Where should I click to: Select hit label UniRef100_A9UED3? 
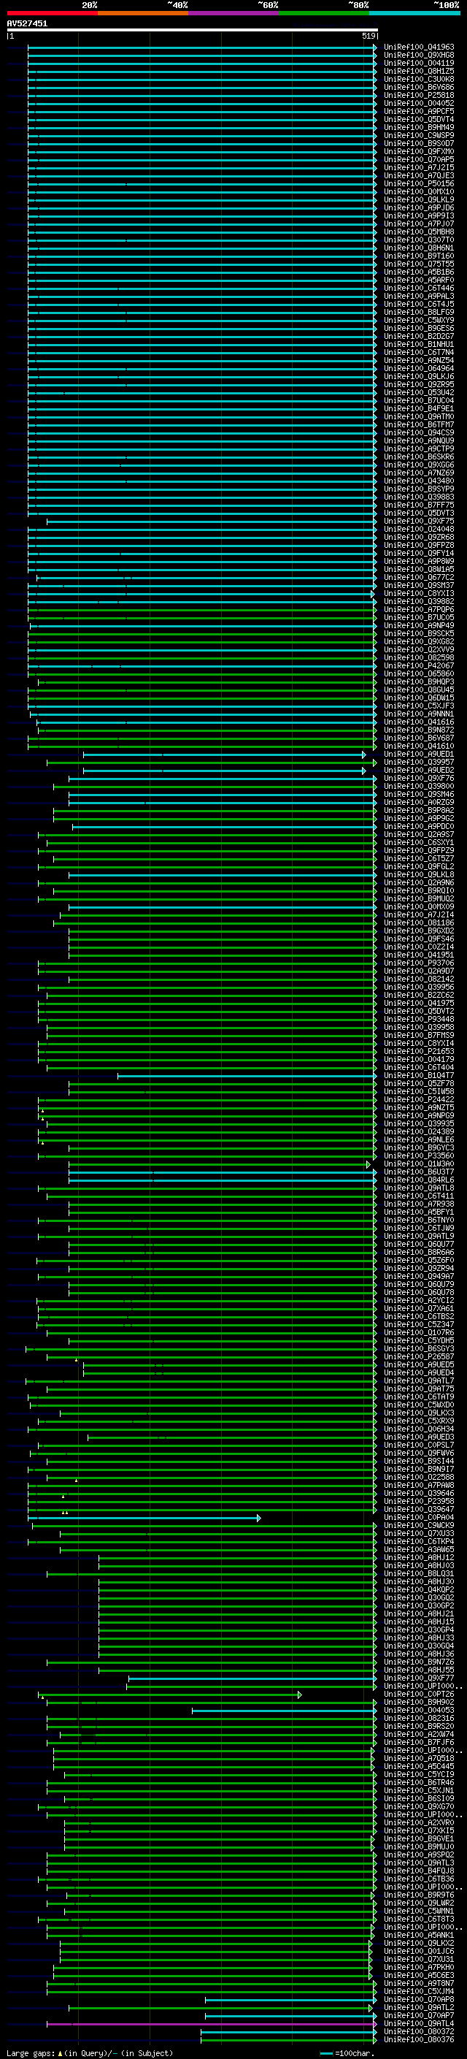418,1437
